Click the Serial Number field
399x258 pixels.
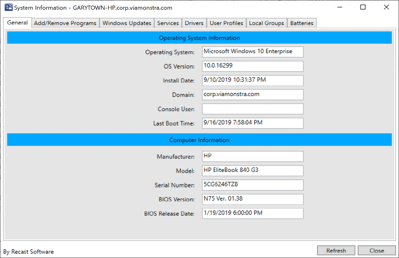(252, 185)
